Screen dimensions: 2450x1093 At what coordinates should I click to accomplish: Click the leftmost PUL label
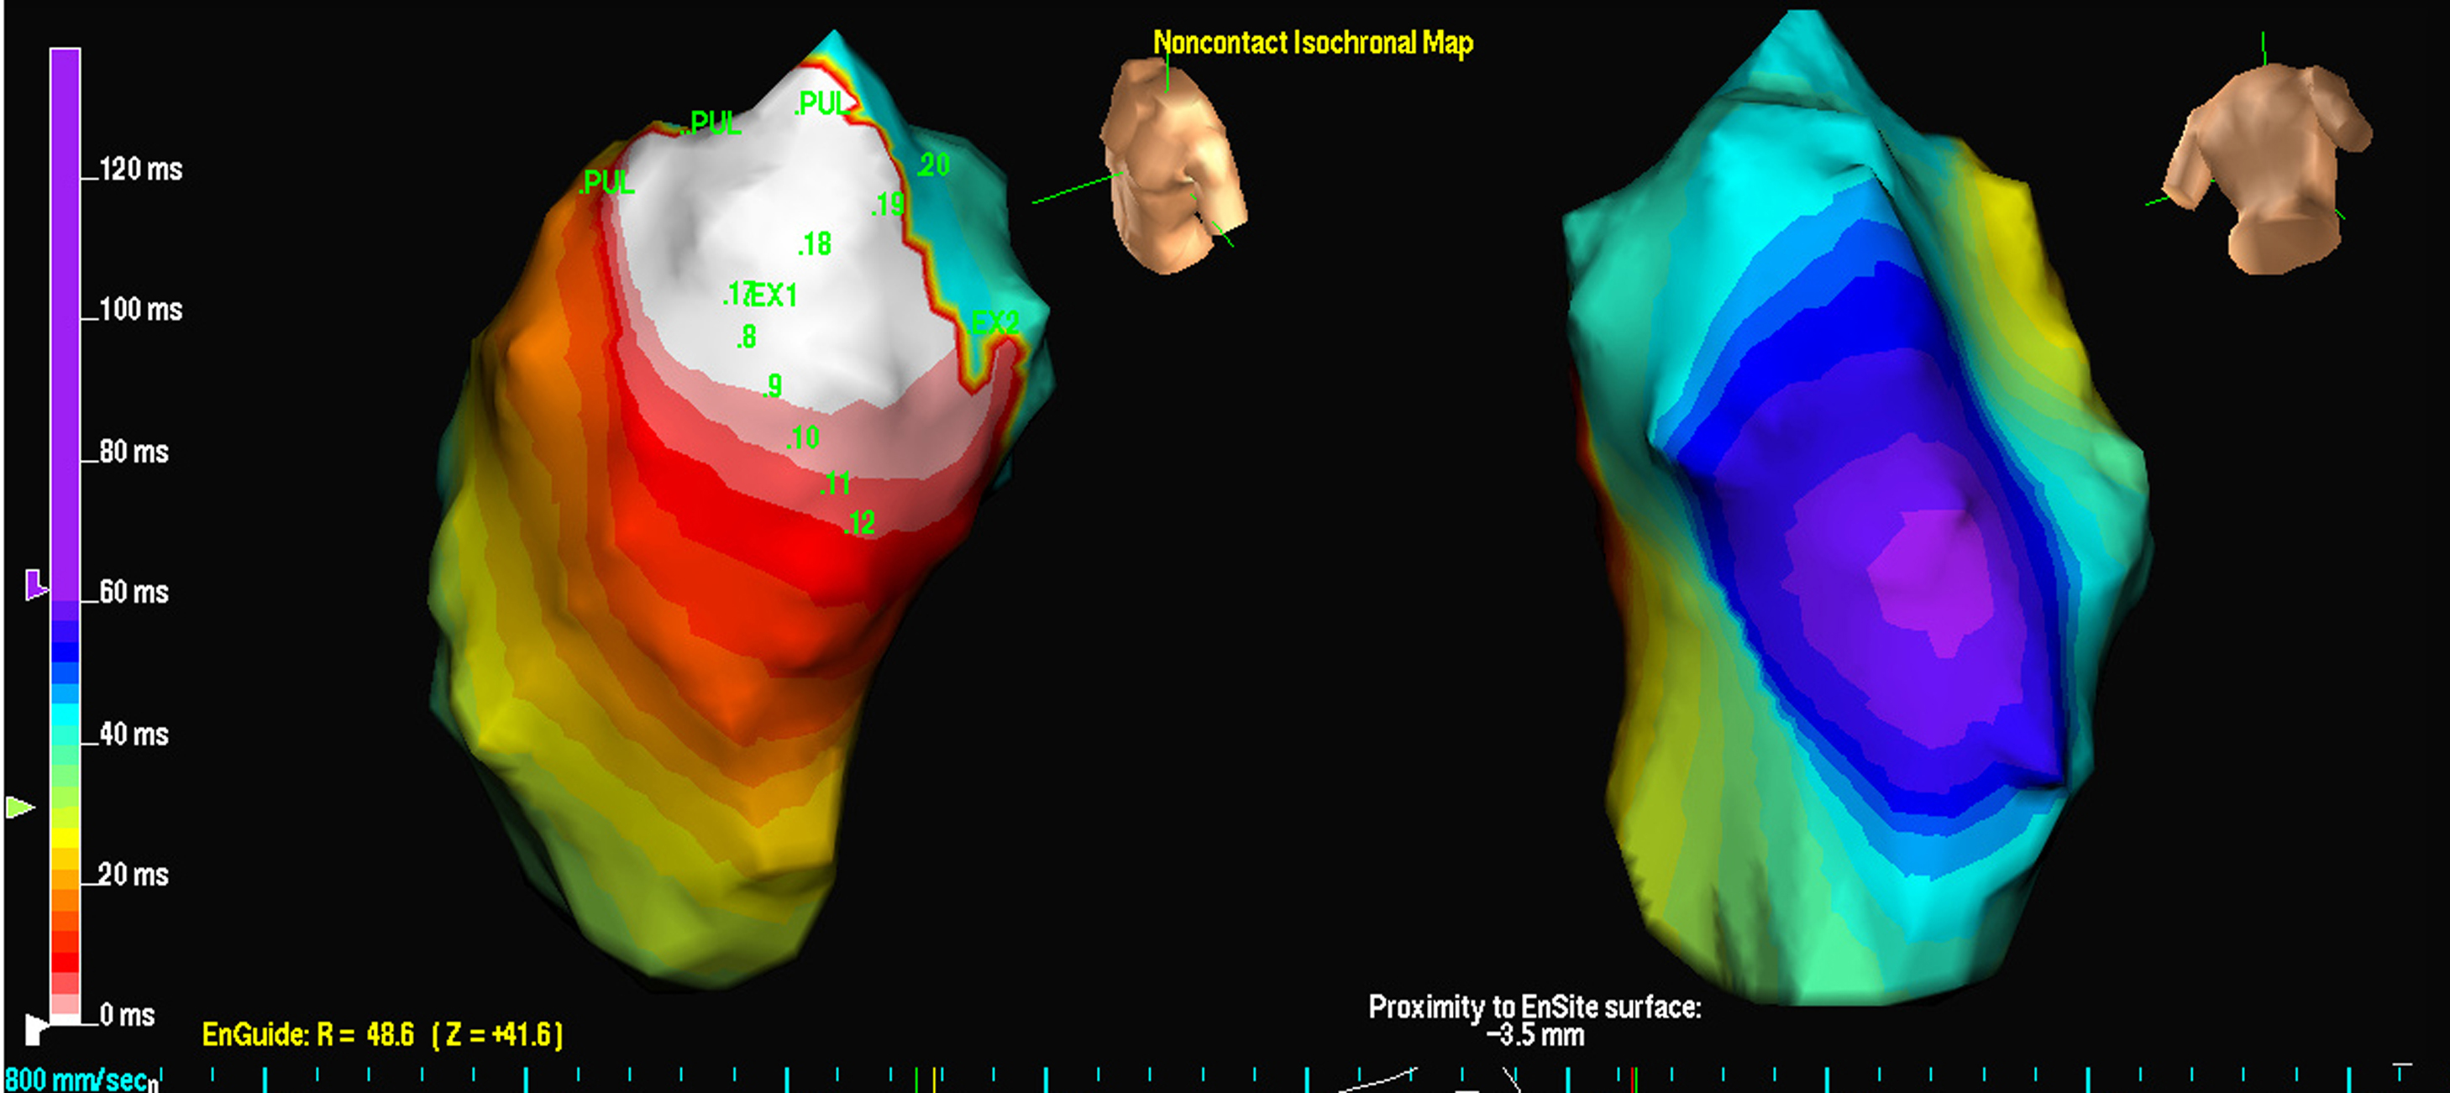tap(606, 182)
